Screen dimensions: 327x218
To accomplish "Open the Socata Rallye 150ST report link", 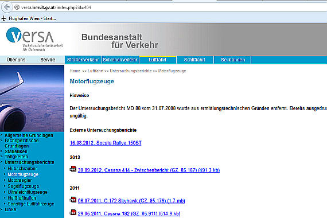I will [106, 143].
